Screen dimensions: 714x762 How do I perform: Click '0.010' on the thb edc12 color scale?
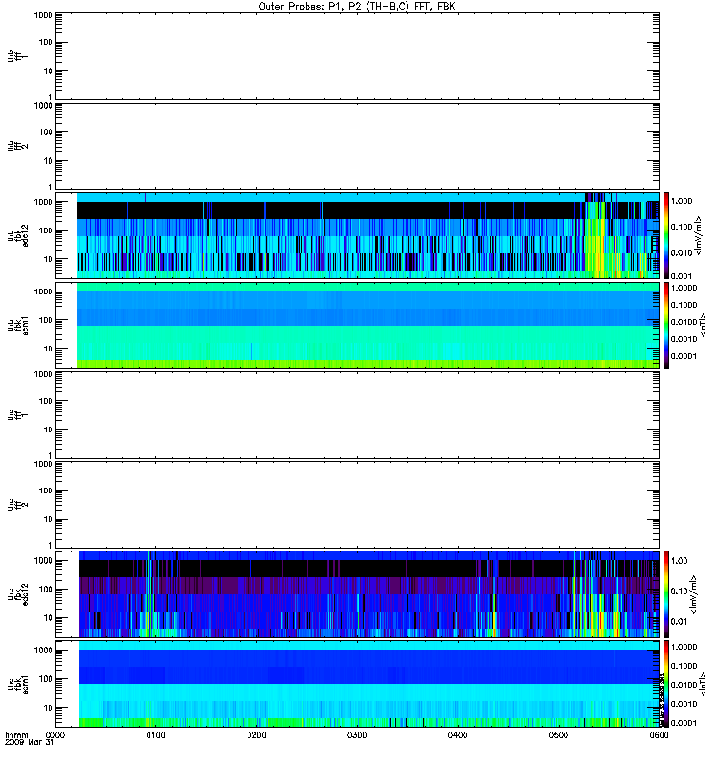click(x=682, y=252)
